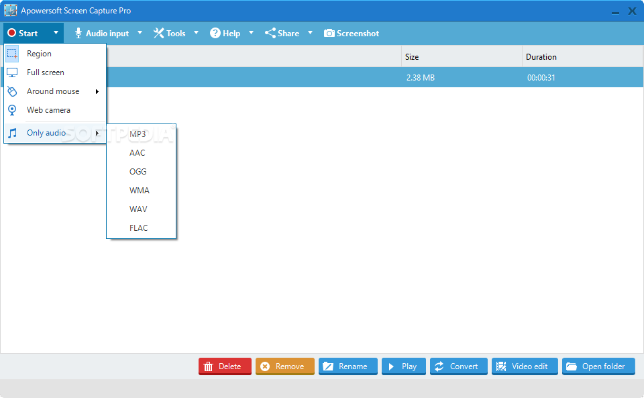This screenshot has height=398, width=644.
Task: Click the Remove button label
Action: tap(290, 366)
